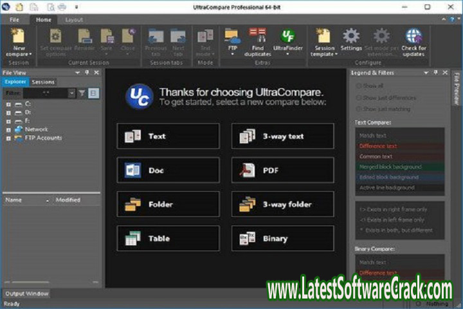Screen dimensions: 463x309
Task: Select the Sessions tab
Action: click(43, 82)
